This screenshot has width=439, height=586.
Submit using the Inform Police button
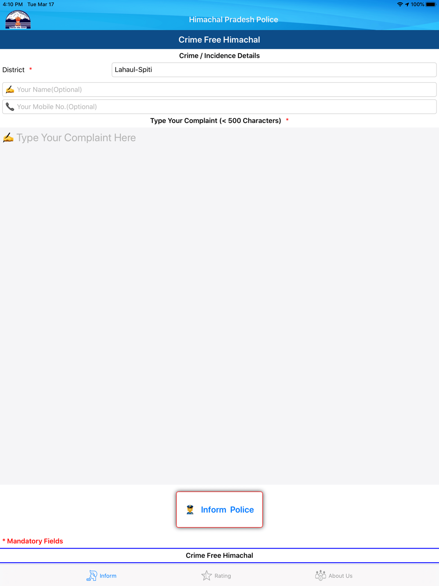coord(219,510)
